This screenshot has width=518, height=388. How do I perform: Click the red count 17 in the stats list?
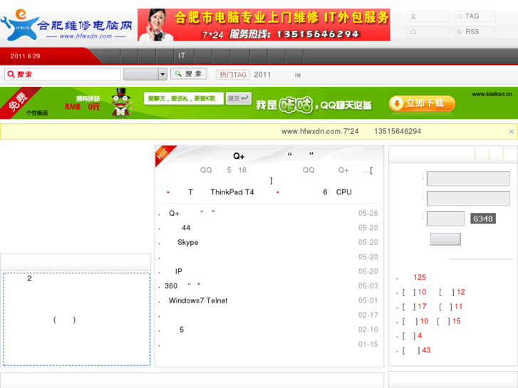(422, 306)
